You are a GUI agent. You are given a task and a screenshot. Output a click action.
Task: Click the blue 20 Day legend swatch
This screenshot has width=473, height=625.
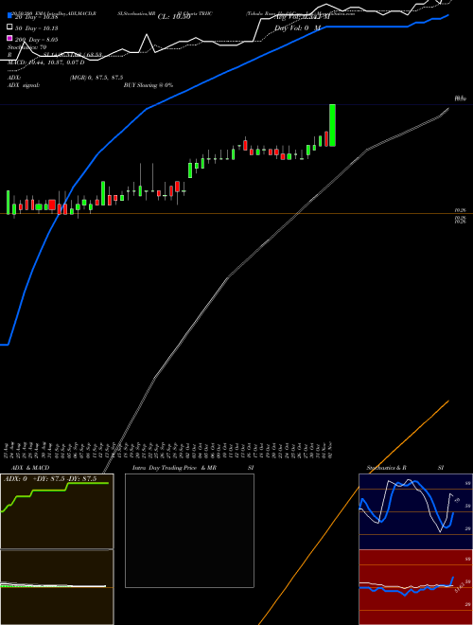pyautogui.click(x=9, y=15)
